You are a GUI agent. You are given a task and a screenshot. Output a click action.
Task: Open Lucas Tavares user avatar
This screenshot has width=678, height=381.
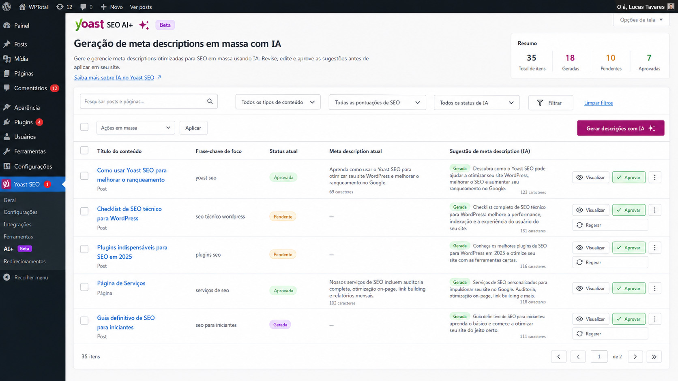pyautogui.click(x=671, y=6)
